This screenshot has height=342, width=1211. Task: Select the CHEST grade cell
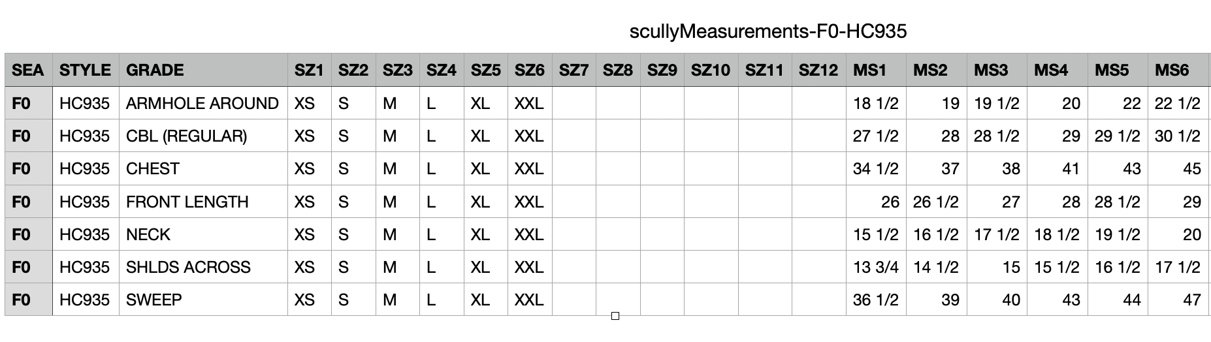coord(152,168)
